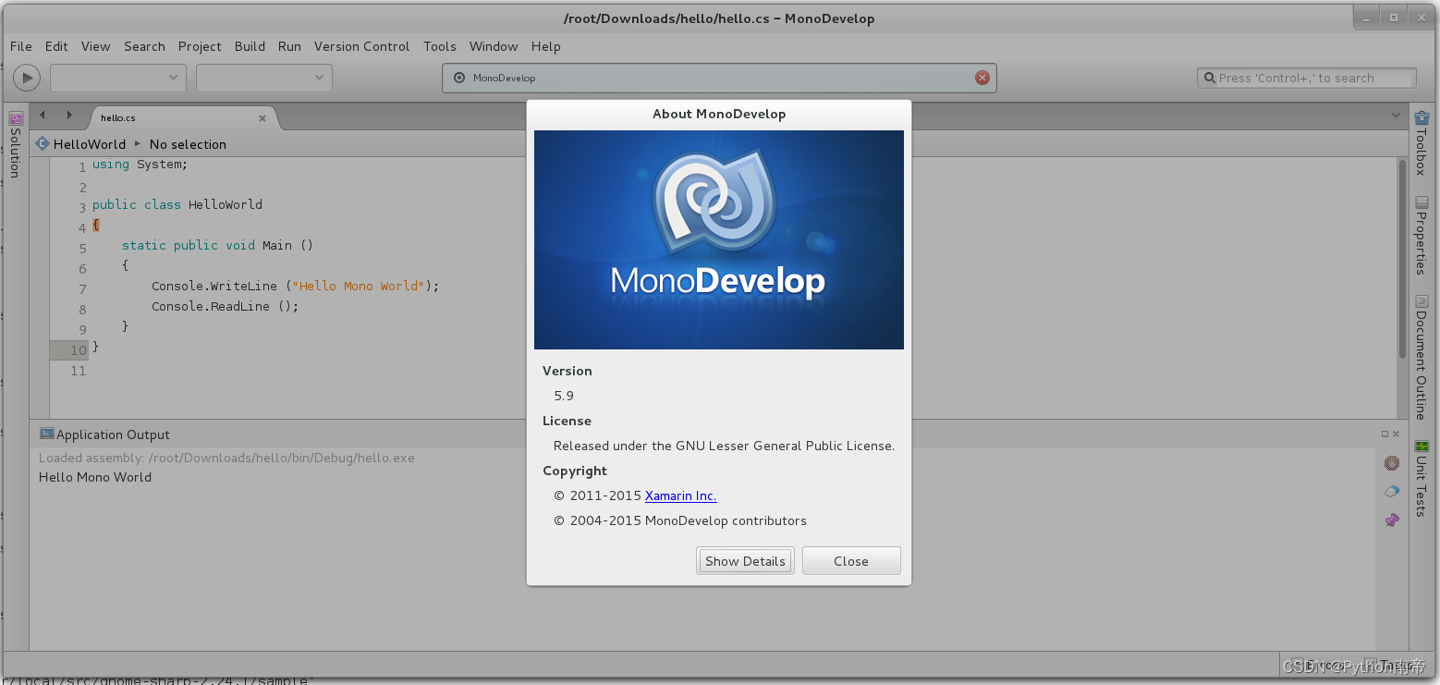The image size is (1440, 685).
Task: Click the red stop icon in status bar
Action: (982, 78)
